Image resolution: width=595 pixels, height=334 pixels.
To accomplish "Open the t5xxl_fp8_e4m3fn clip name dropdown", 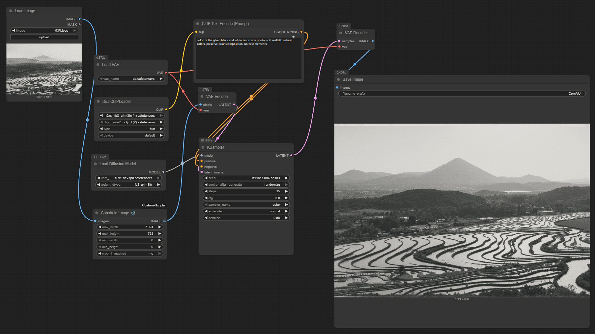I will click(131, 116).
